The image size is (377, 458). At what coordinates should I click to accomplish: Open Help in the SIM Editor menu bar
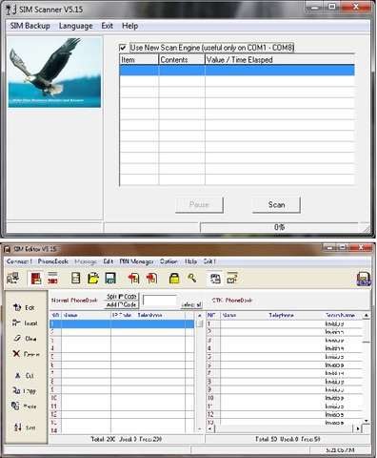click(x=191, y=261)
